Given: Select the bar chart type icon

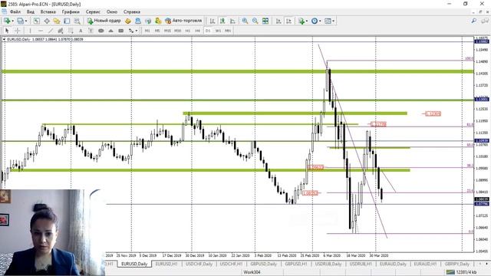Looking at the screenshot, I should [213, 21].
